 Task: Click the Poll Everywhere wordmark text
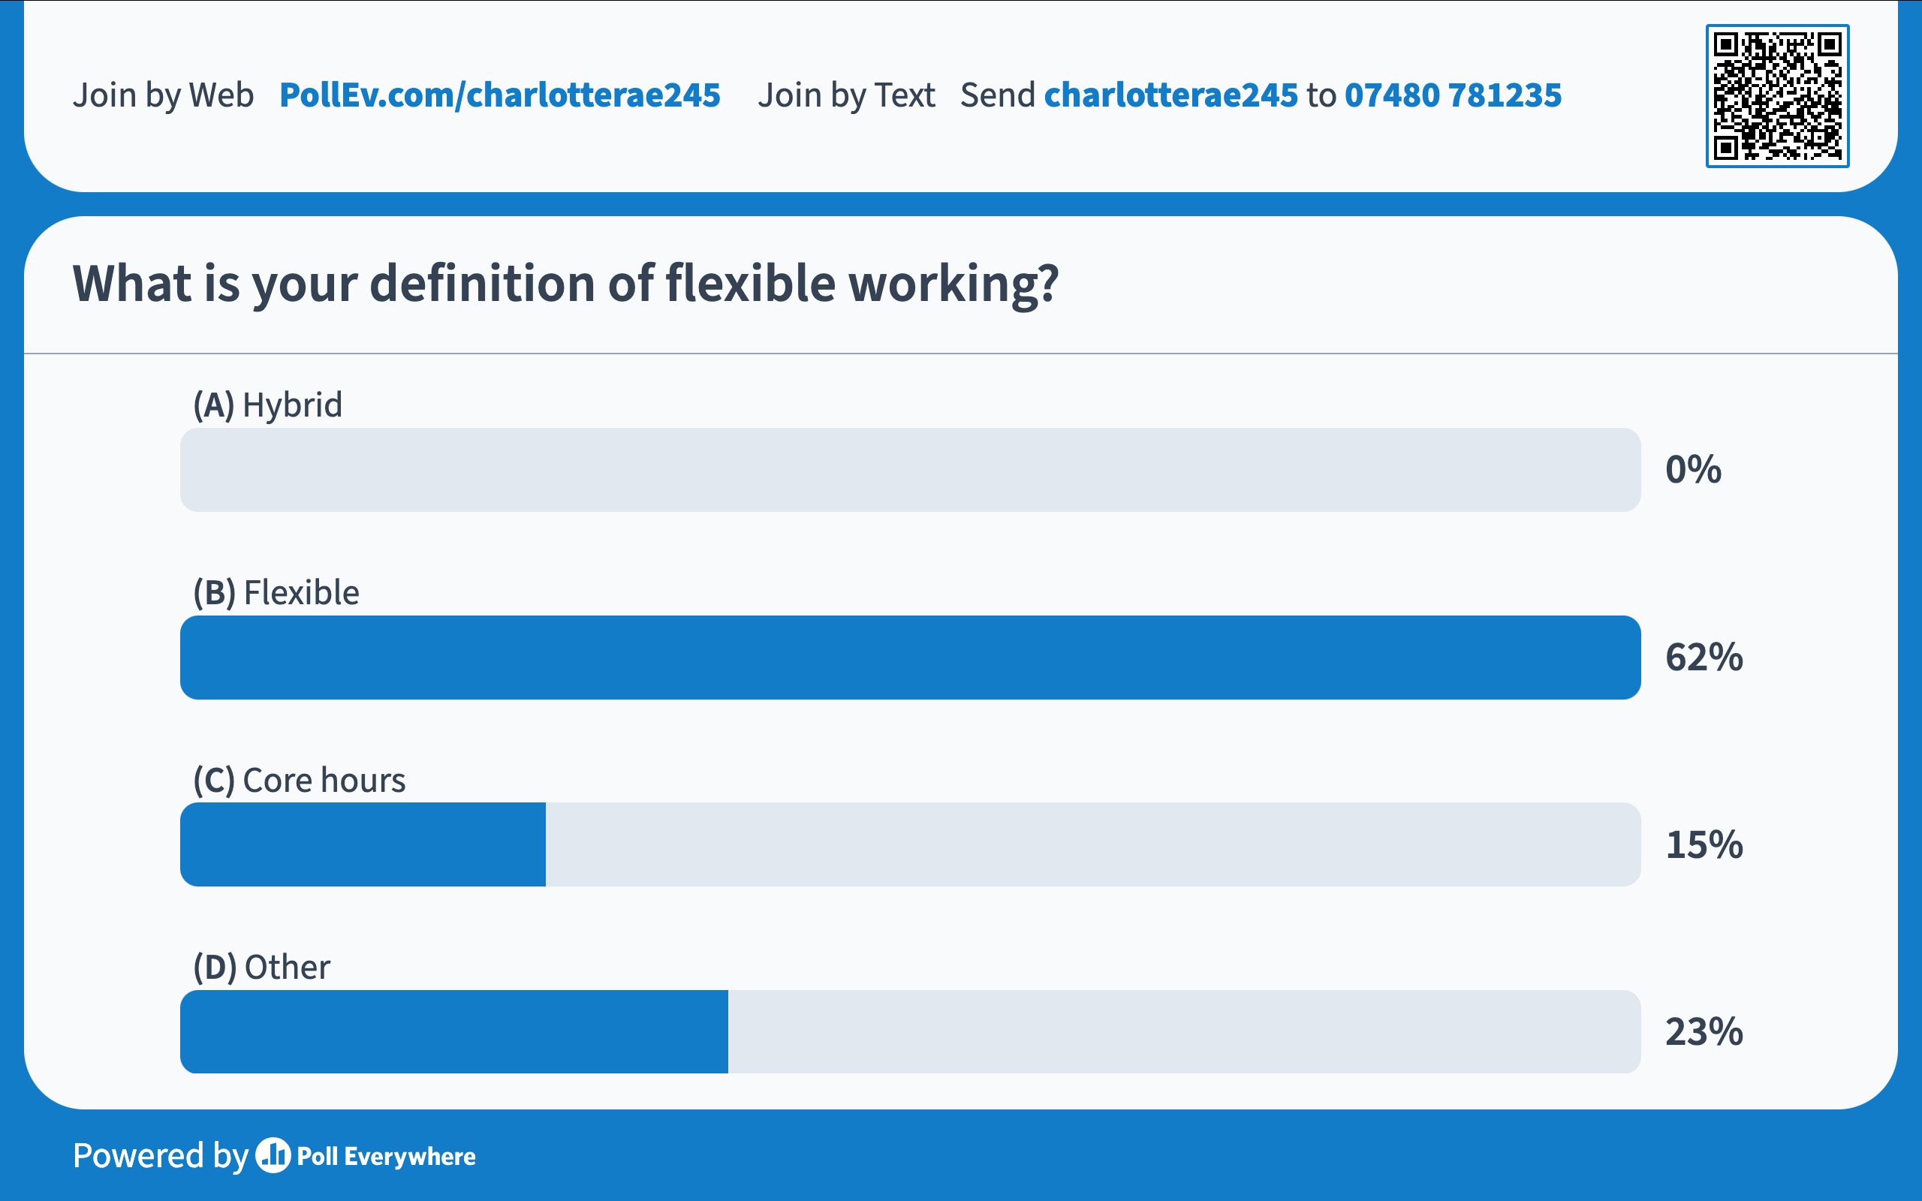(x=386, y=1157)
